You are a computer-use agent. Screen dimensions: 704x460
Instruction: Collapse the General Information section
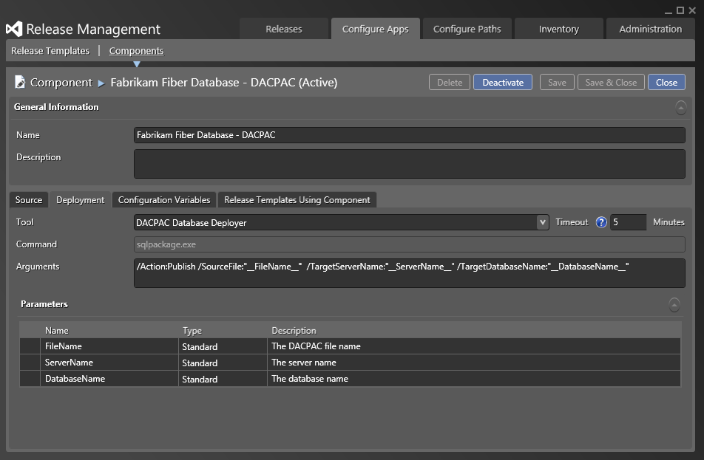pyautogui.click(x=680, y=108)
